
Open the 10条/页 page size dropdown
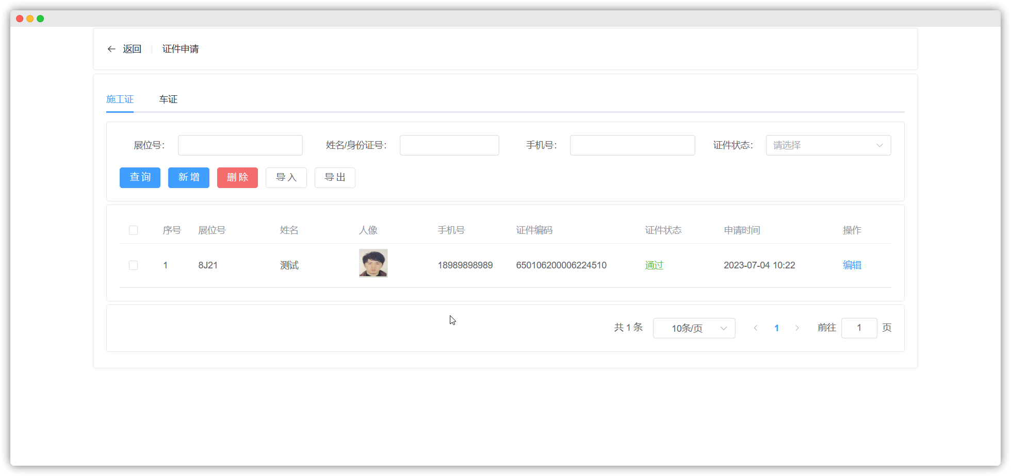(x=694, y=328)
